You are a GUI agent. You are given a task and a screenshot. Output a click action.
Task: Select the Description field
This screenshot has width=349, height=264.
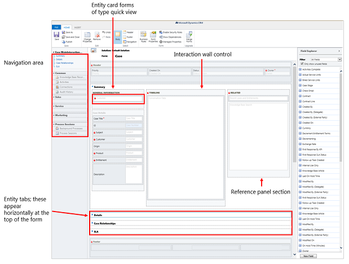(118, 174)
